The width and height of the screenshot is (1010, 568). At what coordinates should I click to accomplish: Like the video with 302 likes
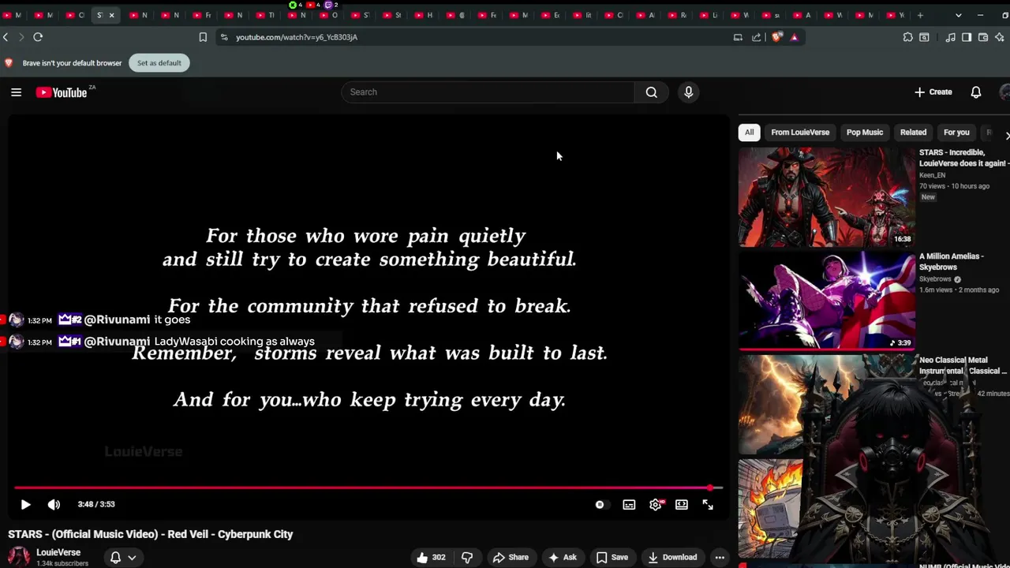pyautogui.click(x=431, y=557)
